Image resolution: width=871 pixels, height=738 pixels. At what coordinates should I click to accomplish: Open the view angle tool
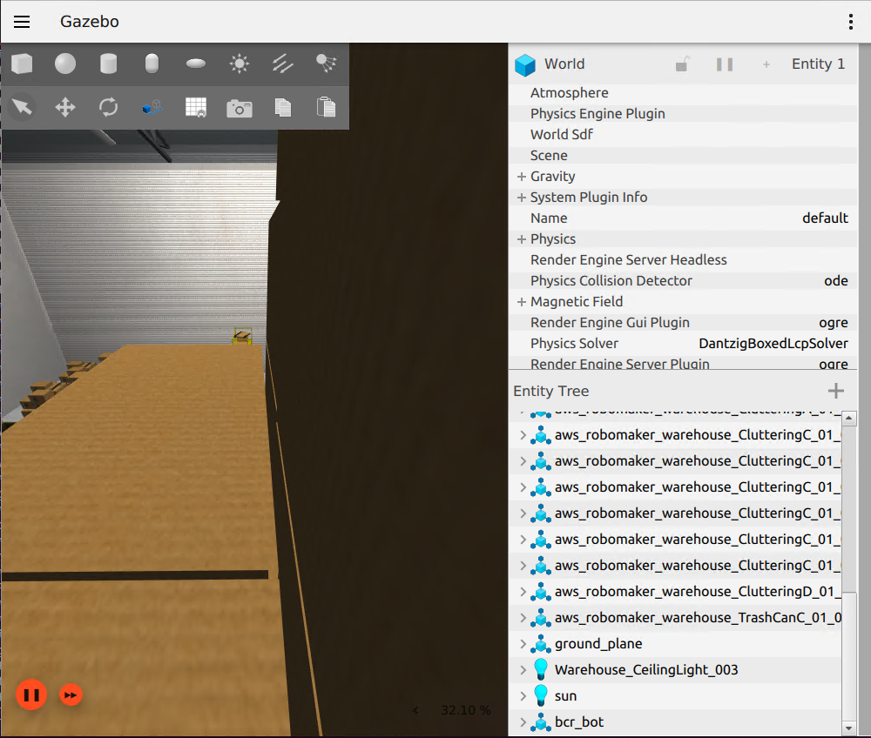(152, 107)
